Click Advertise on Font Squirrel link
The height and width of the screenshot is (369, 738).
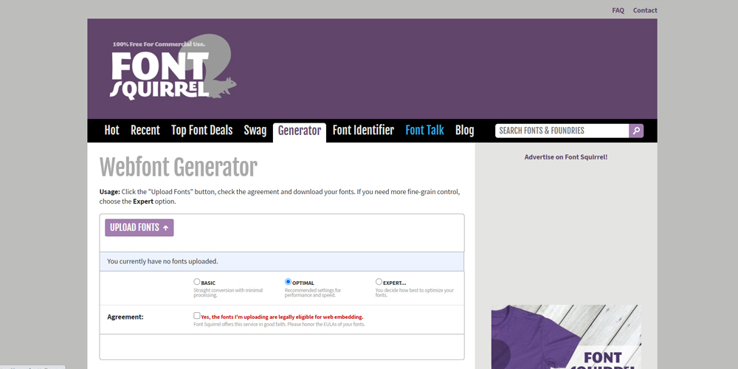click(565, 157)
